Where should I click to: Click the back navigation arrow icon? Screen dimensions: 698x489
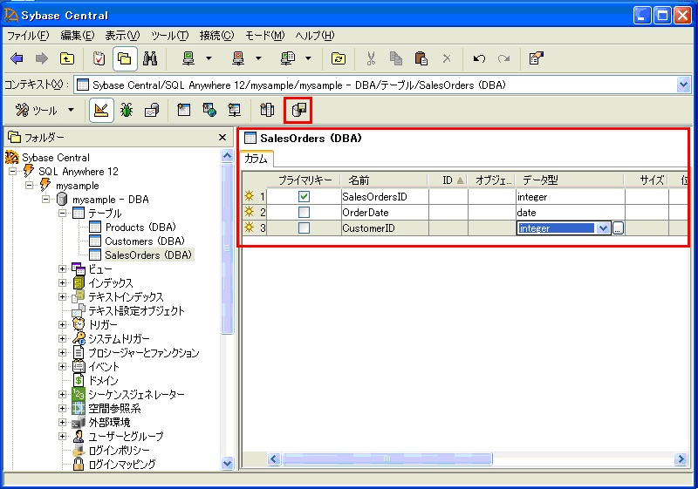[x=17, y=58]
